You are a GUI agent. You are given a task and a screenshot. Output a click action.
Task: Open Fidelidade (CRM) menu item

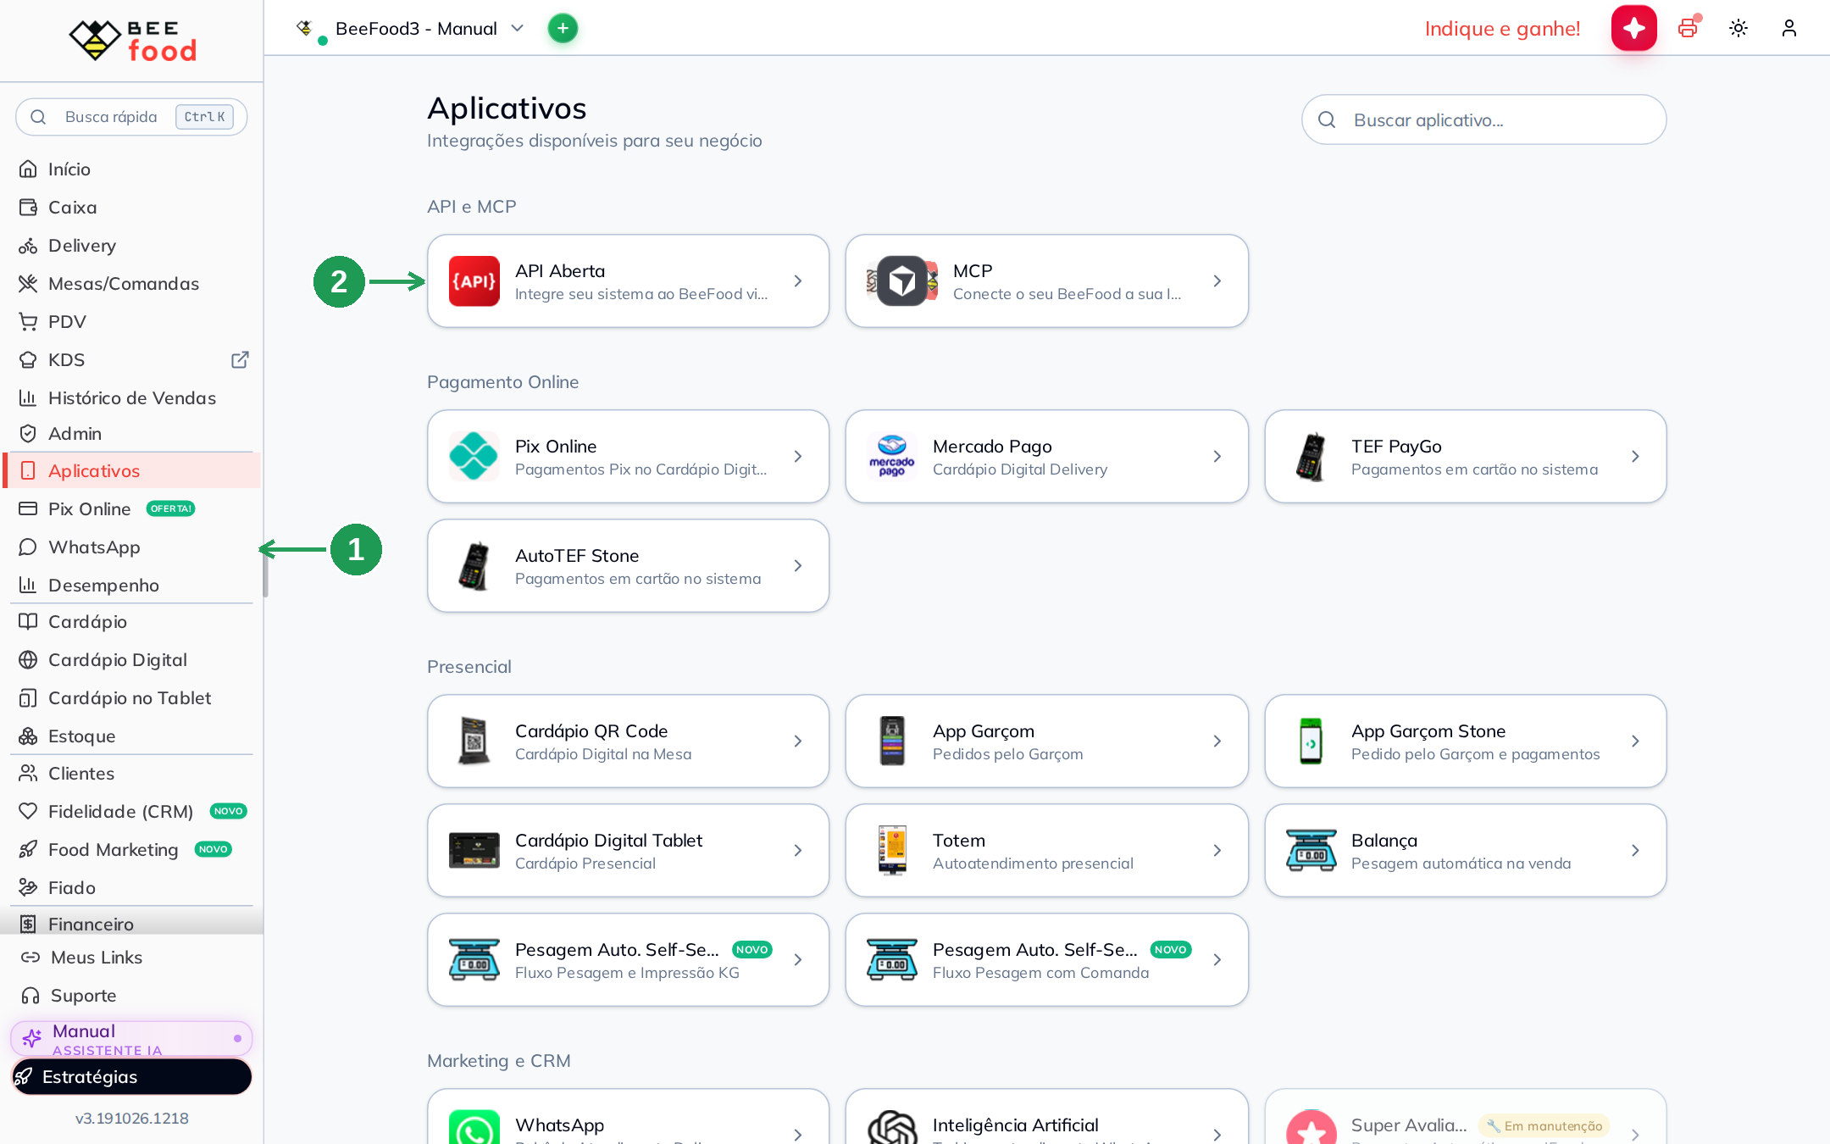coord(131,812)
